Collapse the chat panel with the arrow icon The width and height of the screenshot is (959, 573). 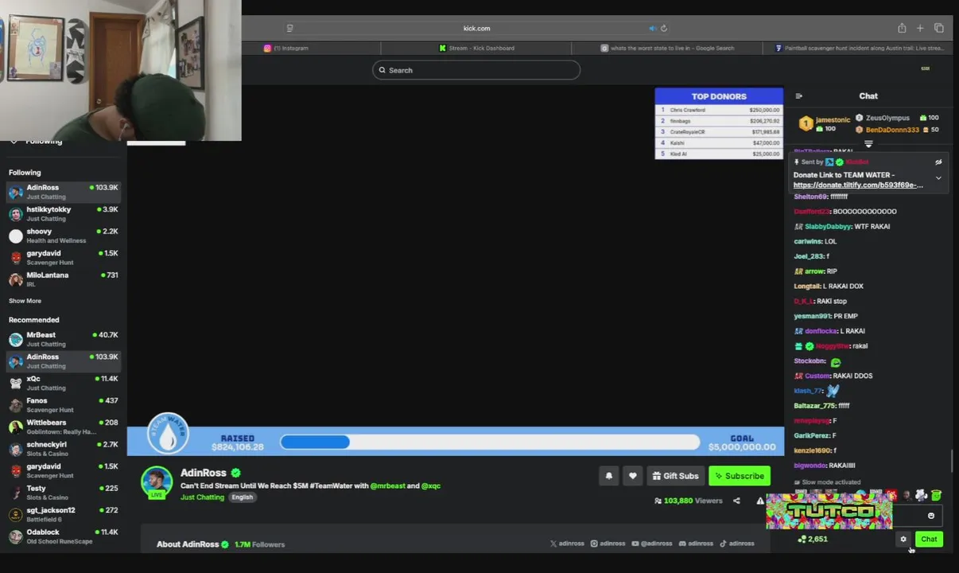(x=798, y=96)
